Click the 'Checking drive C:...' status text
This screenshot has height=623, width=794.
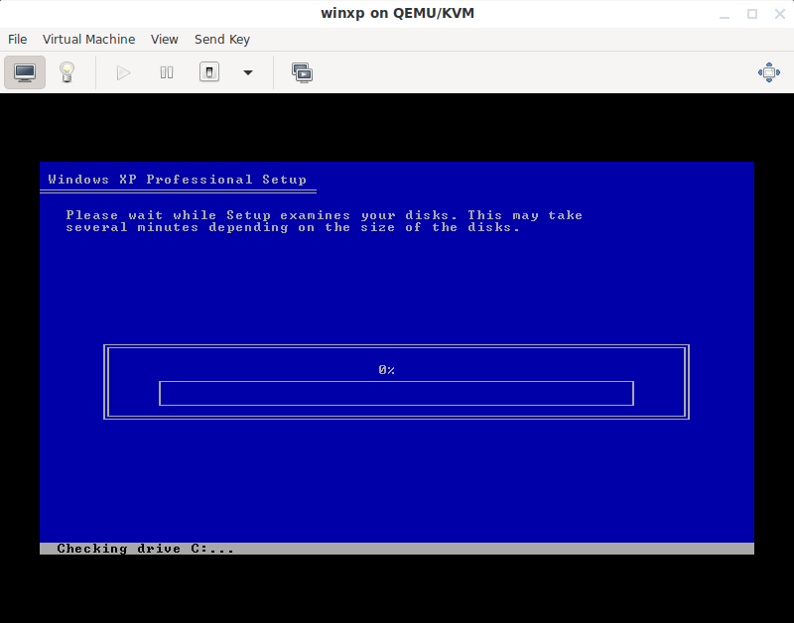[x=145, y=549]
